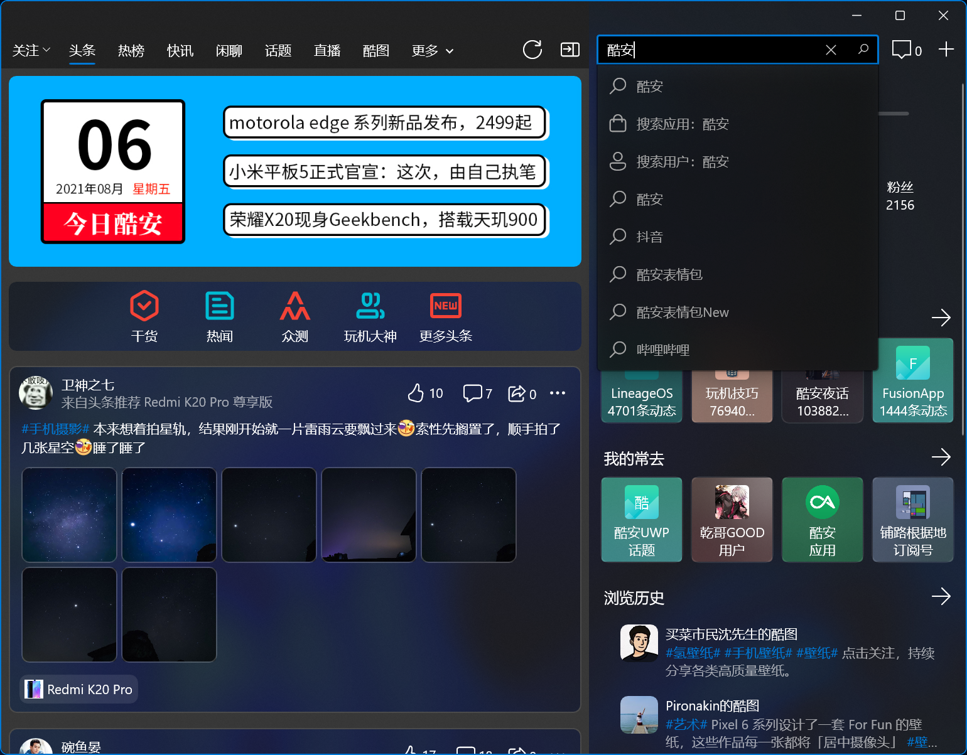Open the 热闻 category
The image size is (967, 755).
pos(220,317)
